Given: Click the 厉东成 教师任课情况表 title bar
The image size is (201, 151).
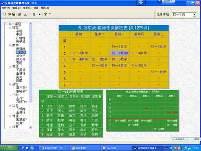Looking at the screenshot, I should coord(114,28).
